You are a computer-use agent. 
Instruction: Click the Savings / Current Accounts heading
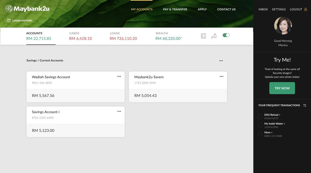pyautogui.click(x=45, y=61)
